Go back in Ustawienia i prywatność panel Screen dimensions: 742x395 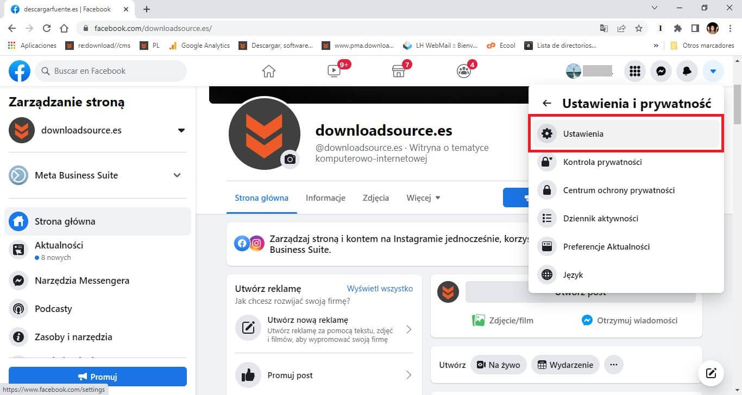point(547,103)
